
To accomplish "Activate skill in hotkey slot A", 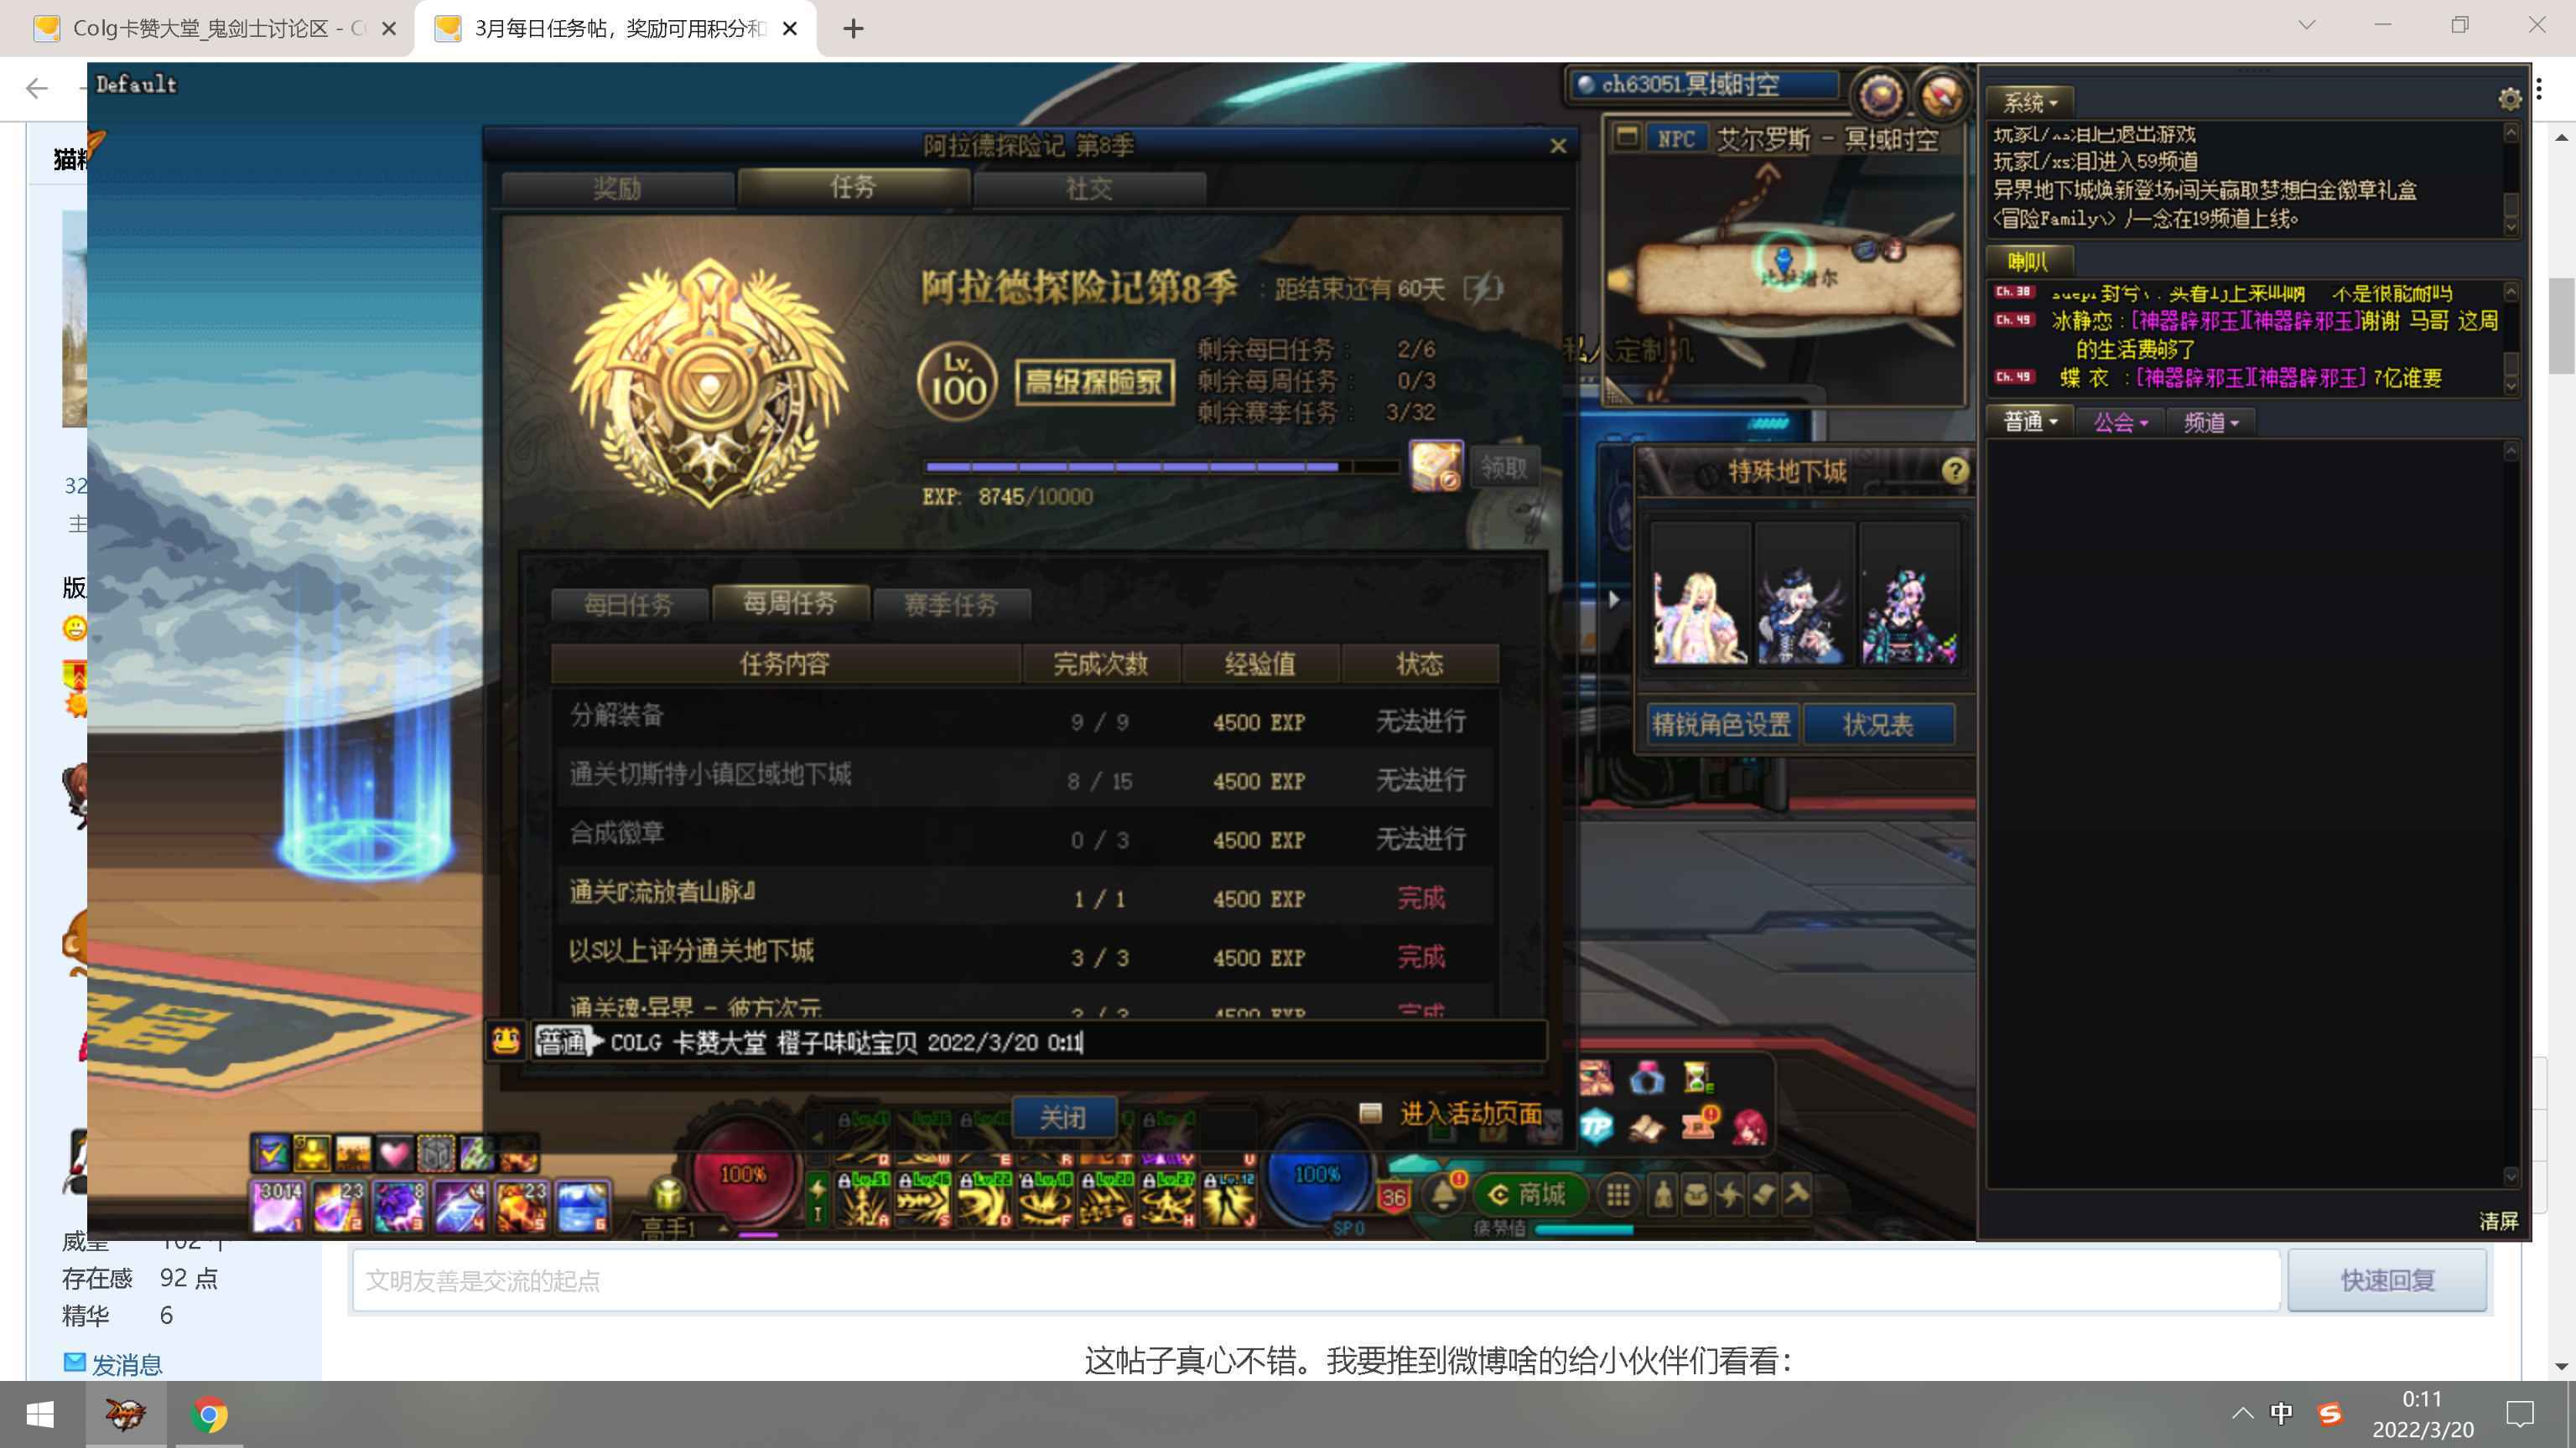I will pos(863,1199).
